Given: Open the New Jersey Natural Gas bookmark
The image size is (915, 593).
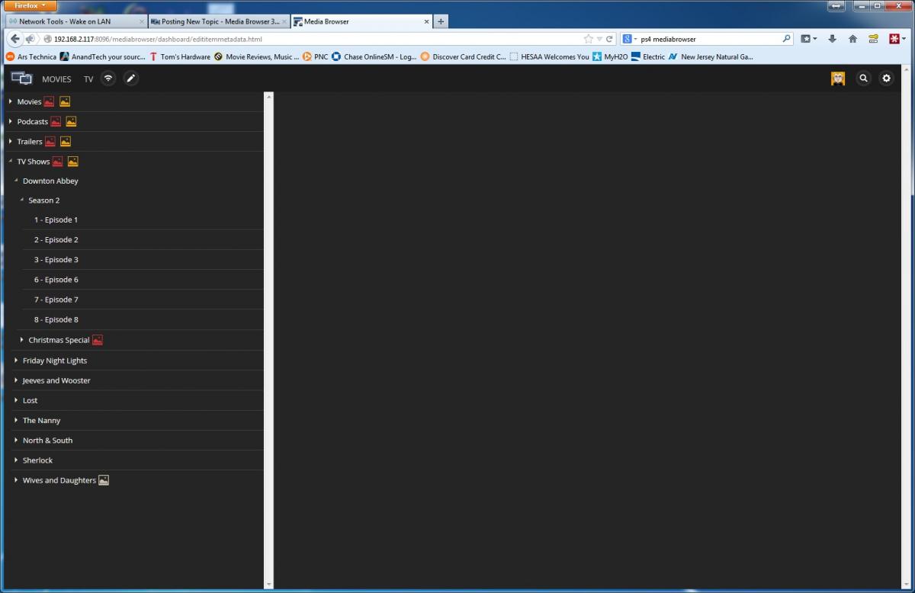Looking at the screenshot, I should point(711,56).
